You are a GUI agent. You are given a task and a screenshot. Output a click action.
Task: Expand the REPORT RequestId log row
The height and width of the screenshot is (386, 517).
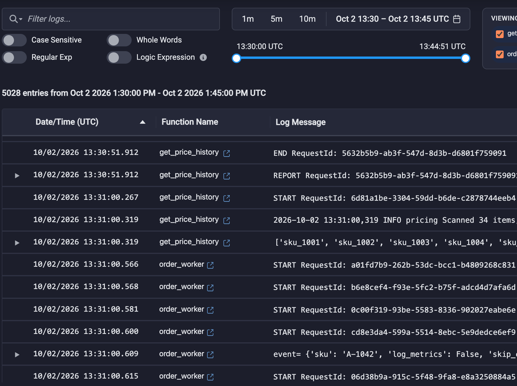[x=17, y=176]
